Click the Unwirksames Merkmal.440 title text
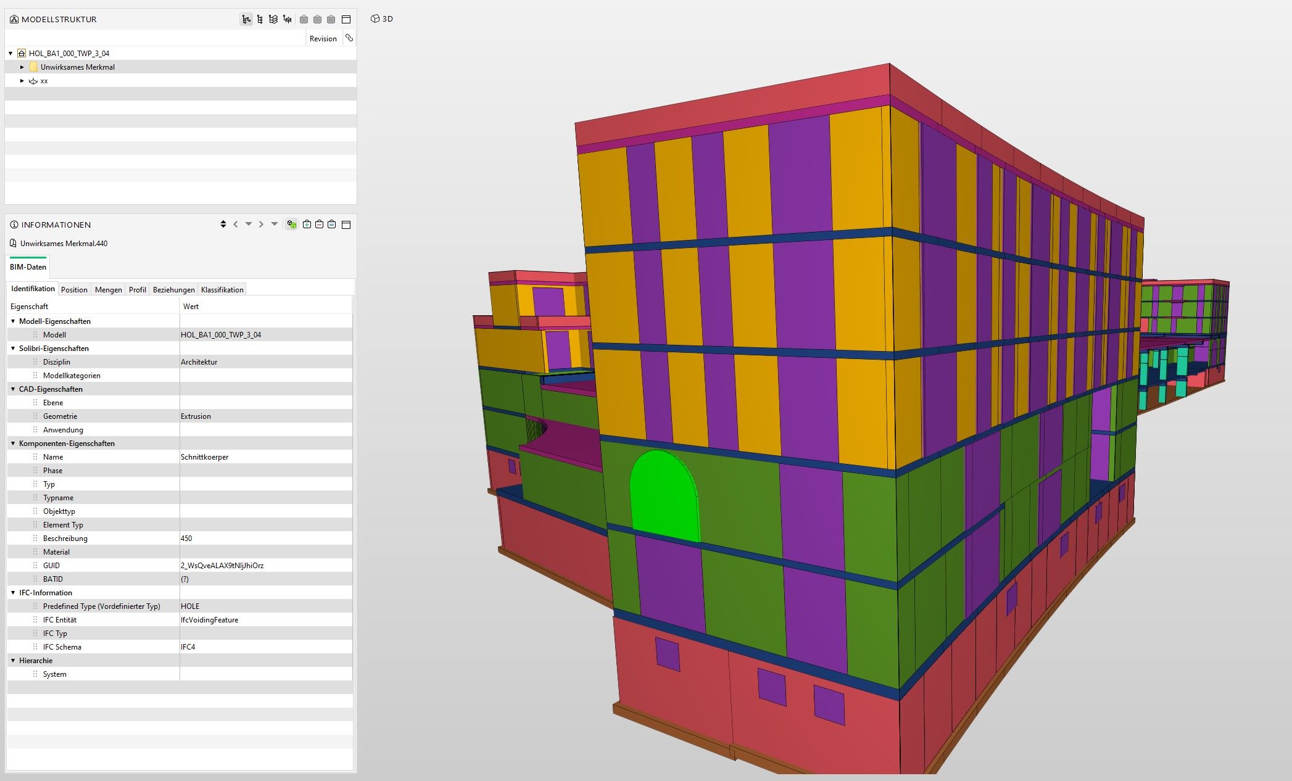The width and height of the screenshot is (1292, 781). point(64,244)
